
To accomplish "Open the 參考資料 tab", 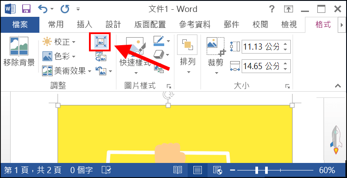I will point(195,25).
